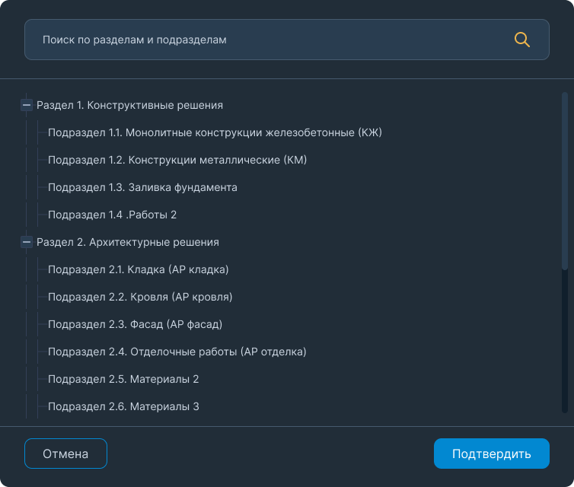Viewport: 574px width, 487px height.
Task: Select Подраздел 2.4 Отделочные работы
Action: [177, 352]
